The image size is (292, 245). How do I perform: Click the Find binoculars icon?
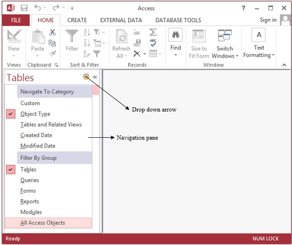(176, 35)
